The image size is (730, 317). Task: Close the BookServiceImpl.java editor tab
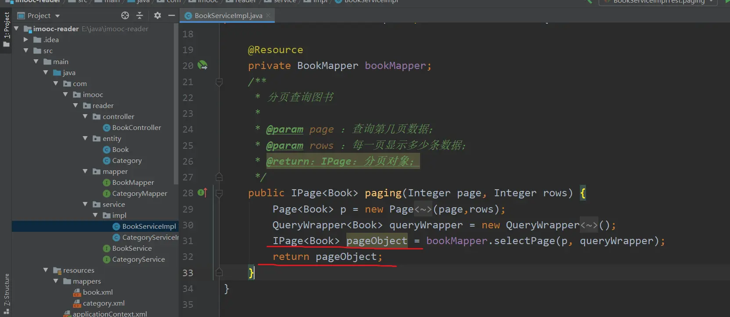coord(268,15)
